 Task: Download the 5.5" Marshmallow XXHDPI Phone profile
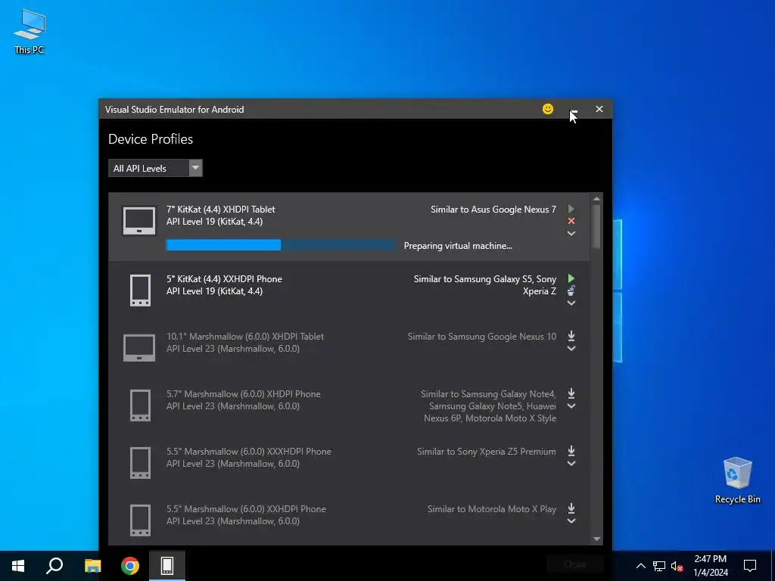click(x=571, y=508)
